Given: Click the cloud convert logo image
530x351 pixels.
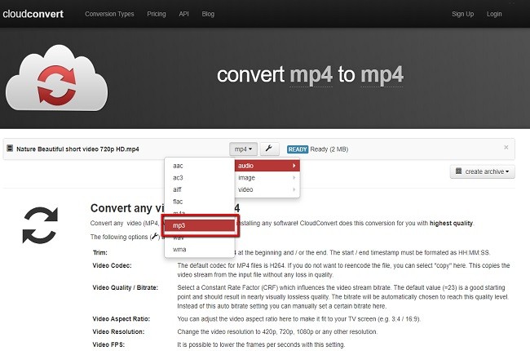Looking at the screenshot, I should coord(57,78).
